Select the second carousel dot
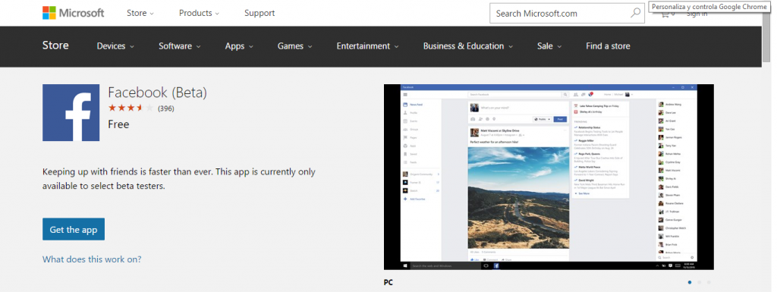Screen dimensions: 777x292 (699, 283)
